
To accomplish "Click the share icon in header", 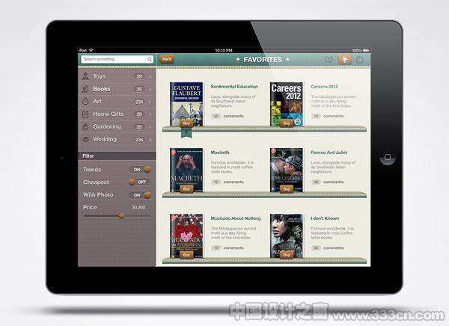I will (x=360, y=60).
